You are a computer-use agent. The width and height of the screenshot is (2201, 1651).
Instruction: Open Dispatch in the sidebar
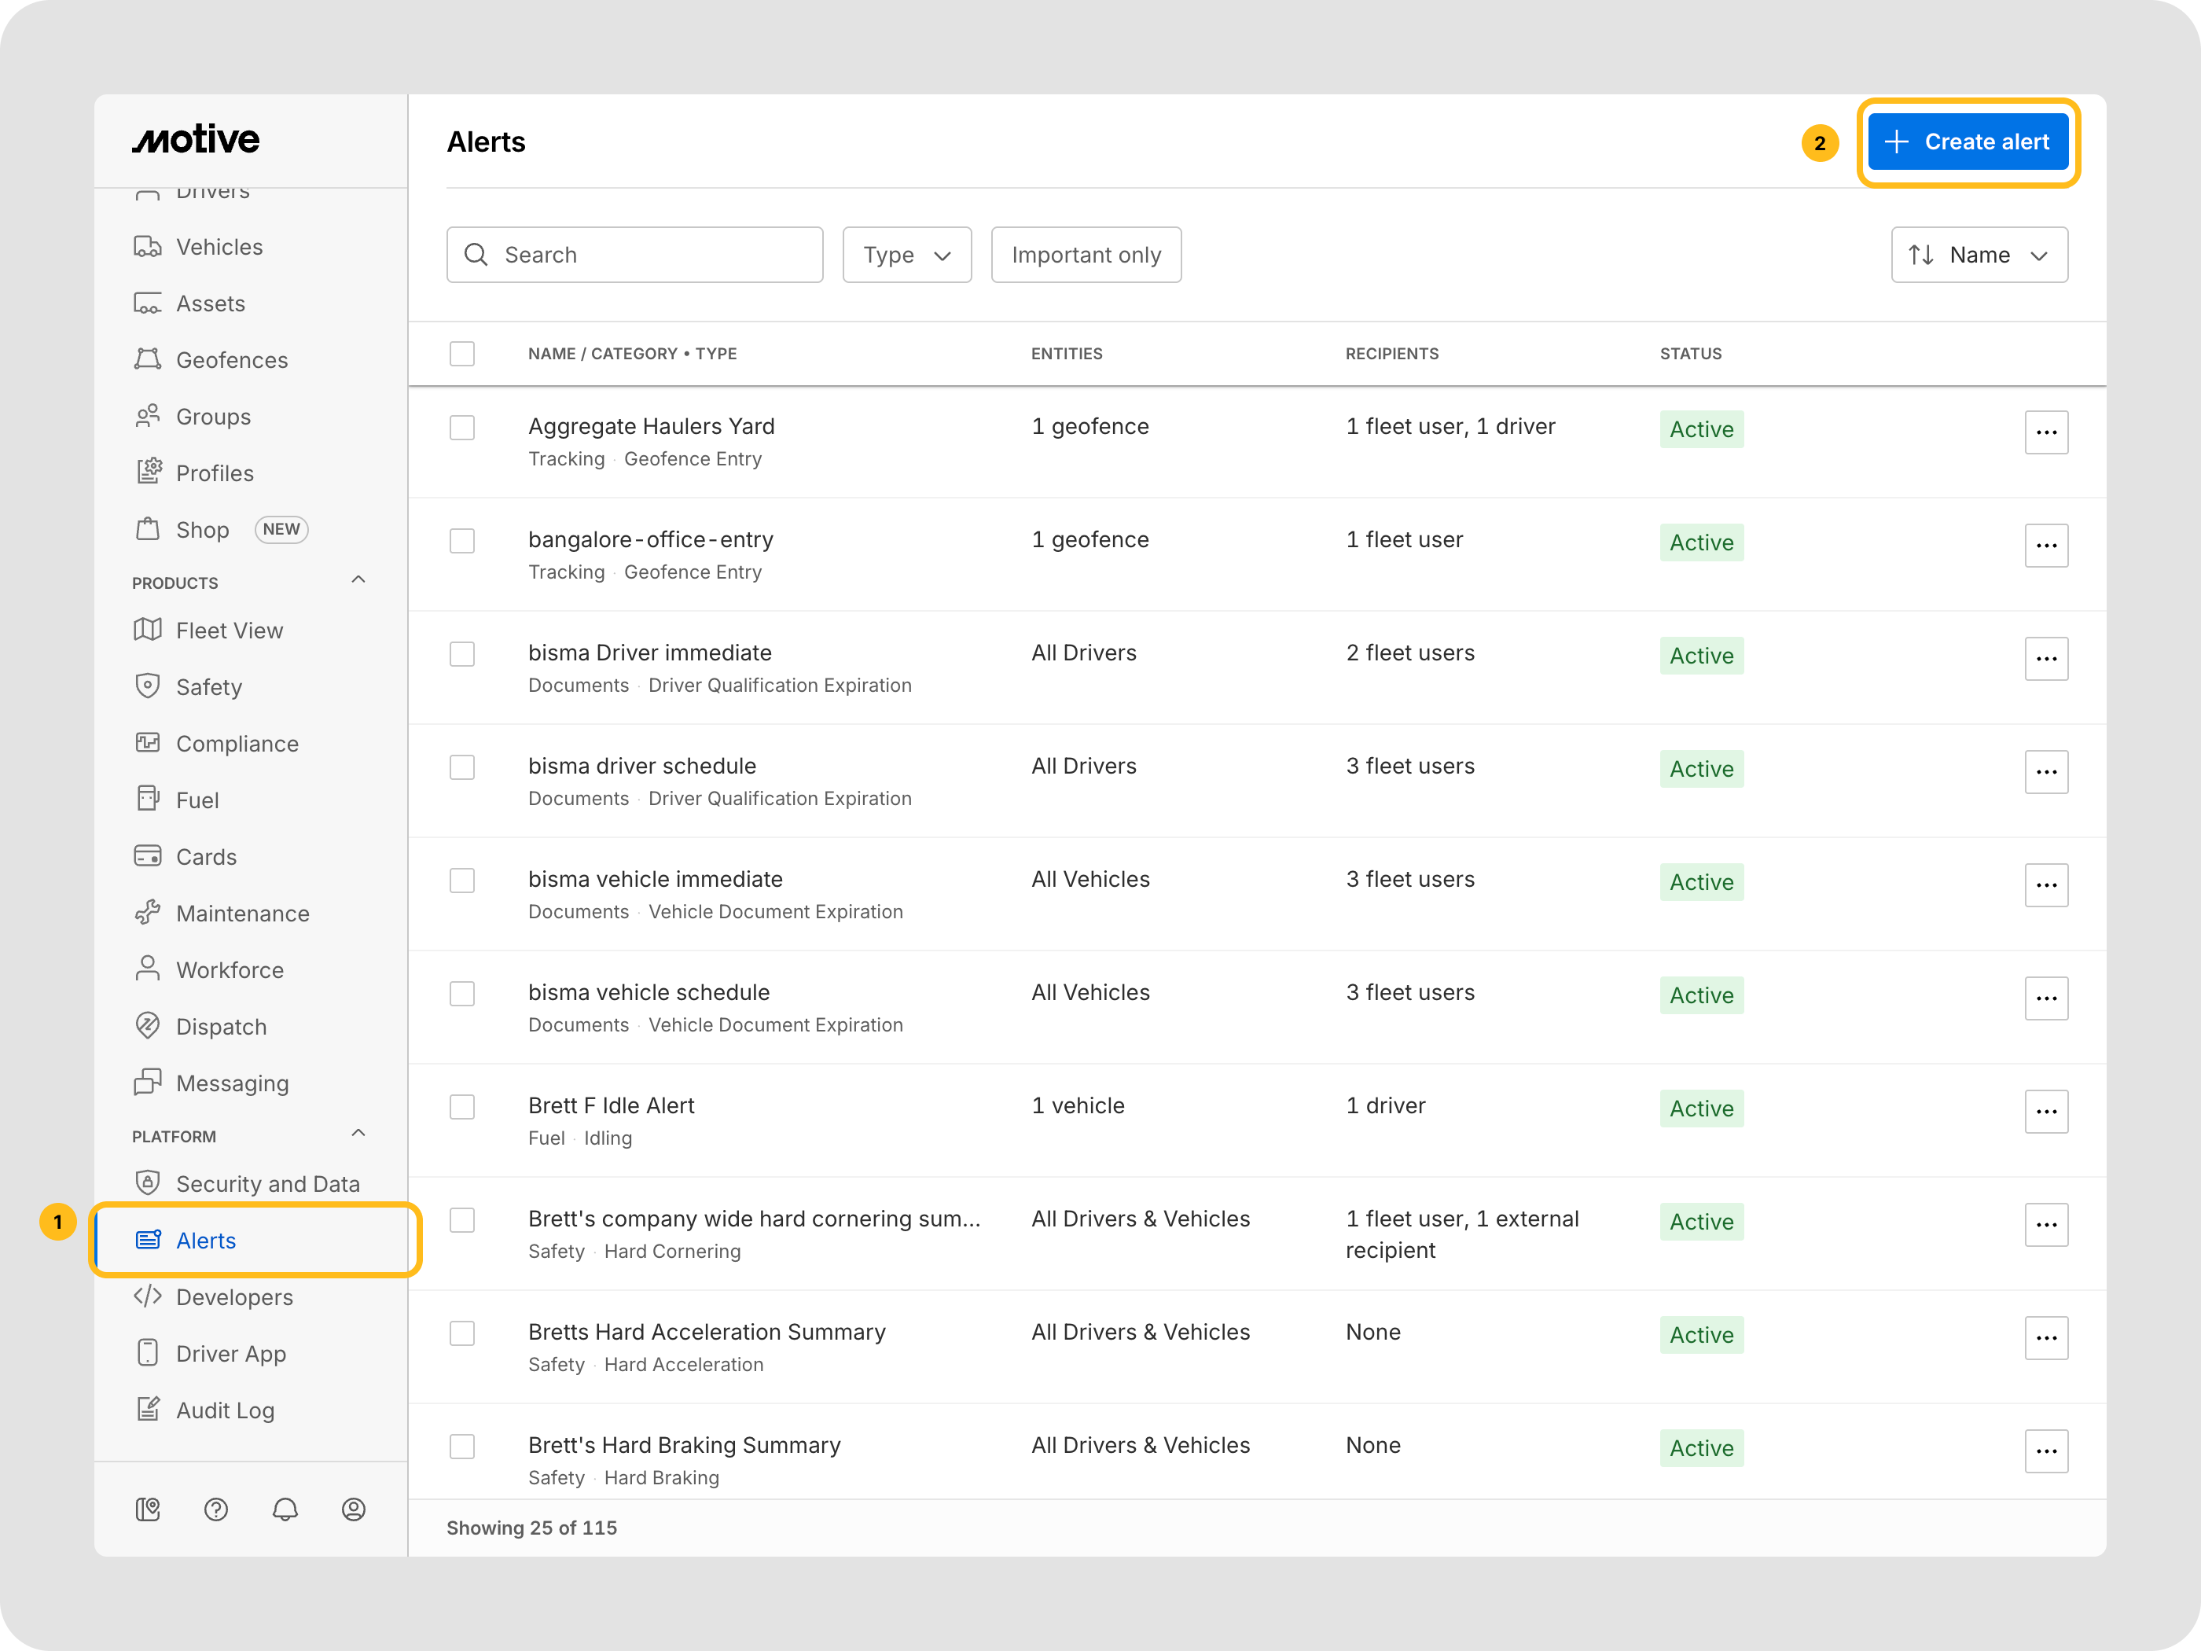point(221,1027)
